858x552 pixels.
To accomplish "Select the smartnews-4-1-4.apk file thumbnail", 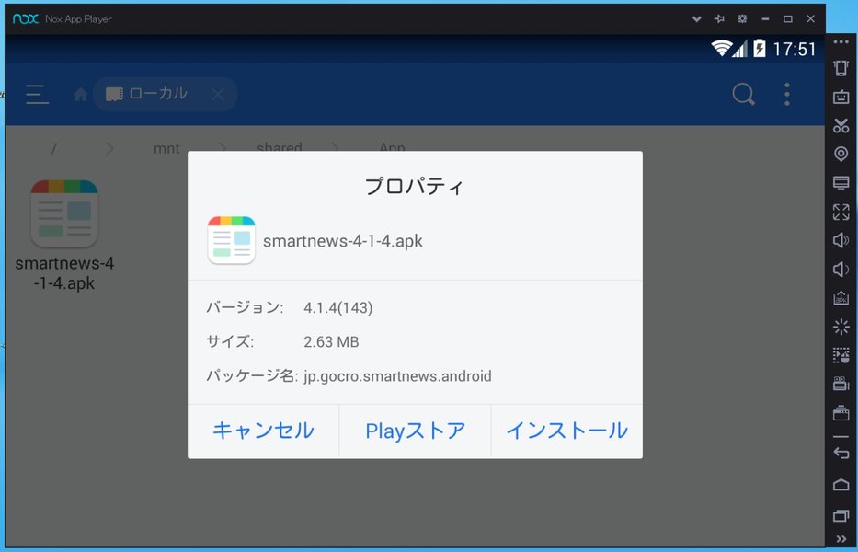I will (x=64, y=213).
